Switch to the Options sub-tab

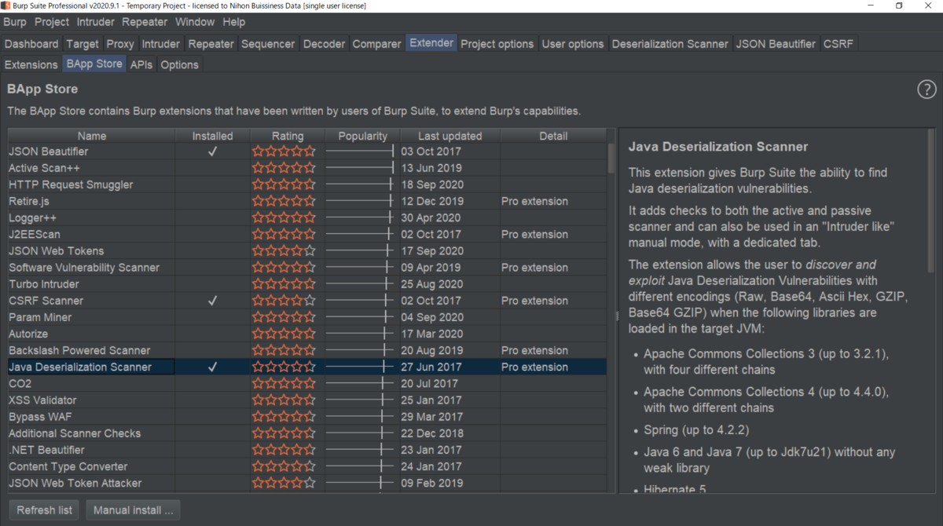180,64
